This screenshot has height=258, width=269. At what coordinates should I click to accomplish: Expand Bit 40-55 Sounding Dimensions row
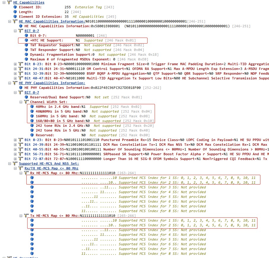(15, 149)
